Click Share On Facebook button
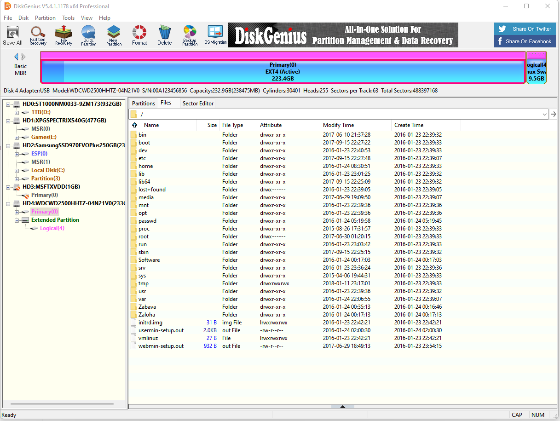 coord(525,41)
